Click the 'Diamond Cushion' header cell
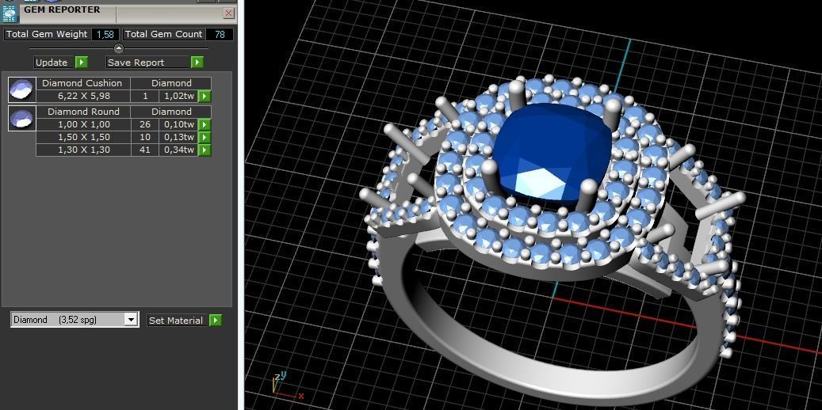This screenshot has height=410, width=822. click(x=82, y=83)
